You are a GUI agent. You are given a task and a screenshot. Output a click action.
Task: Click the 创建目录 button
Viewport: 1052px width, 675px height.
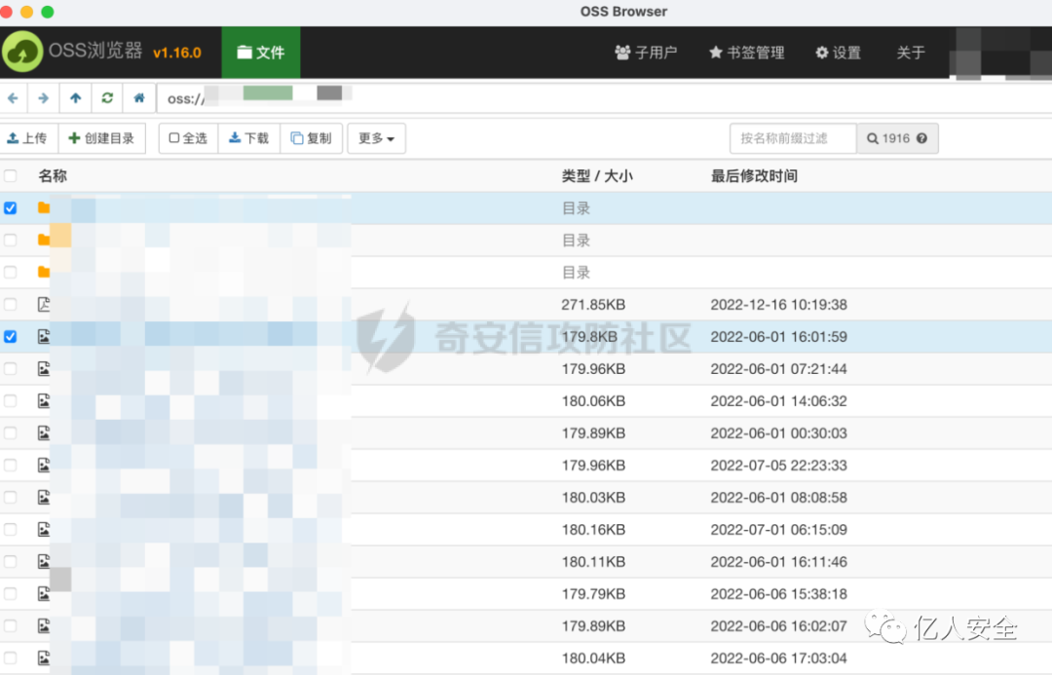pos(102,138)
